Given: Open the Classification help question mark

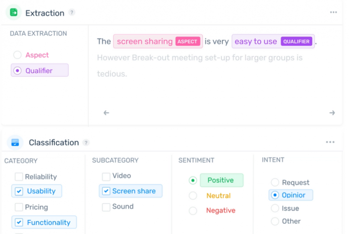Looking at the screenshot, I should pyautogui.click(x=86, y=143).
